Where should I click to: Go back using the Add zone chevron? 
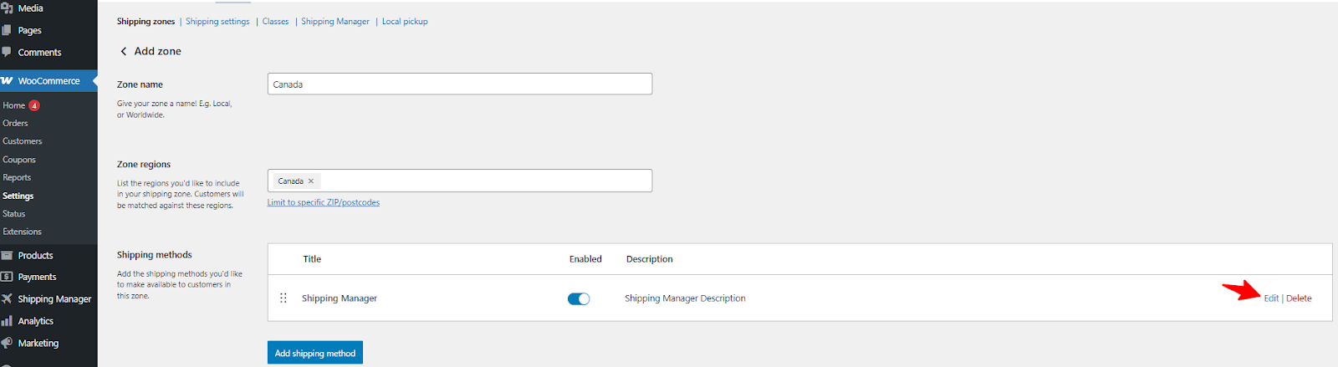[124, 51]
